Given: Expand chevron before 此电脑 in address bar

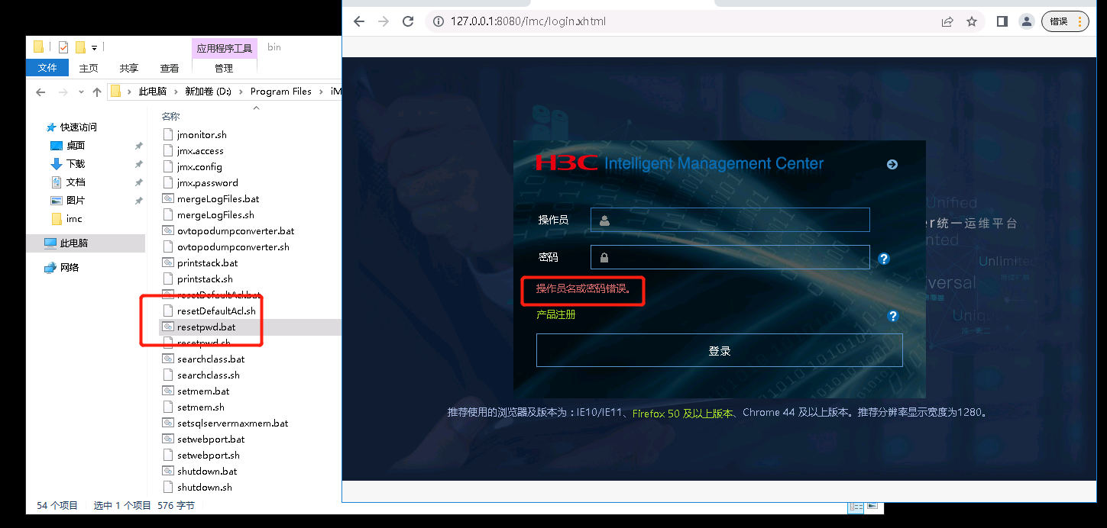Looking at the screenshot, I should (129, 92).
